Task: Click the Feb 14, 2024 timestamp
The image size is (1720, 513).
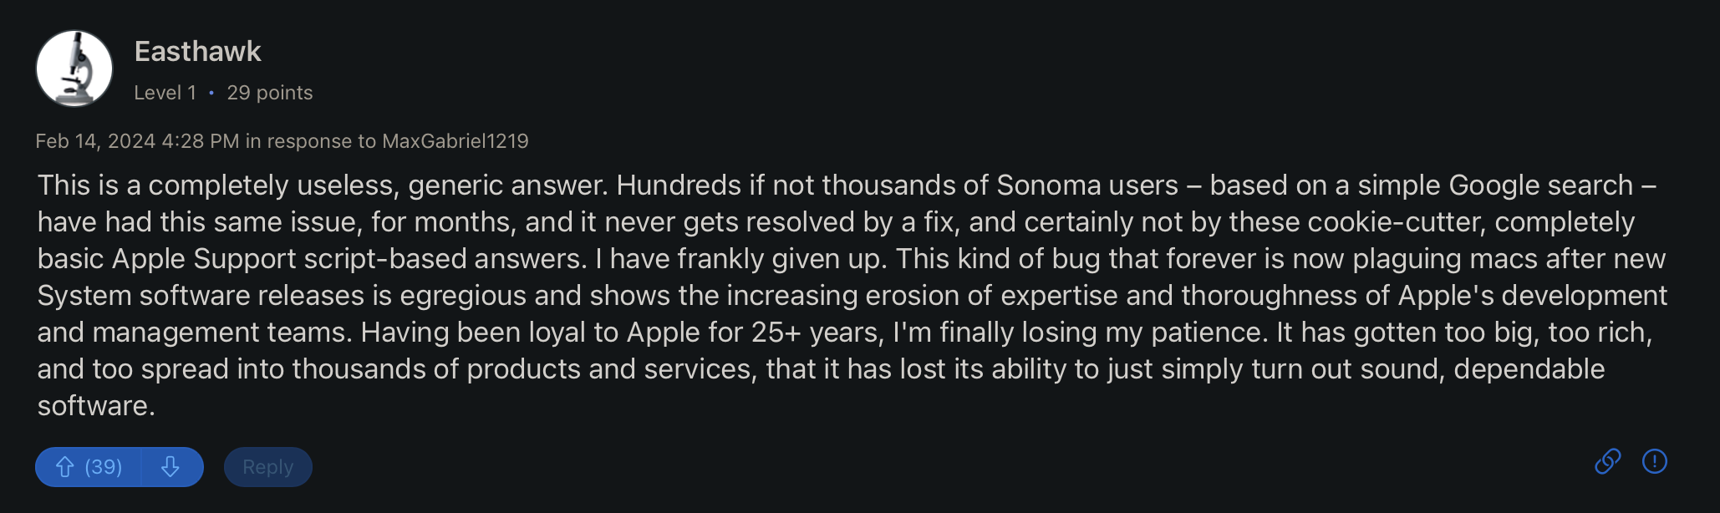Action: point(137,141)
